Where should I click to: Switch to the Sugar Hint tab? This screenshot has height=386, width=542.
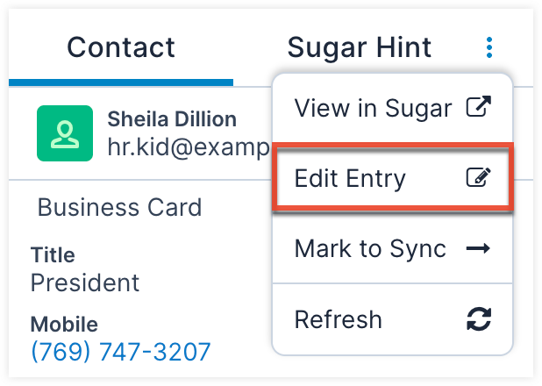click(360, 46)
